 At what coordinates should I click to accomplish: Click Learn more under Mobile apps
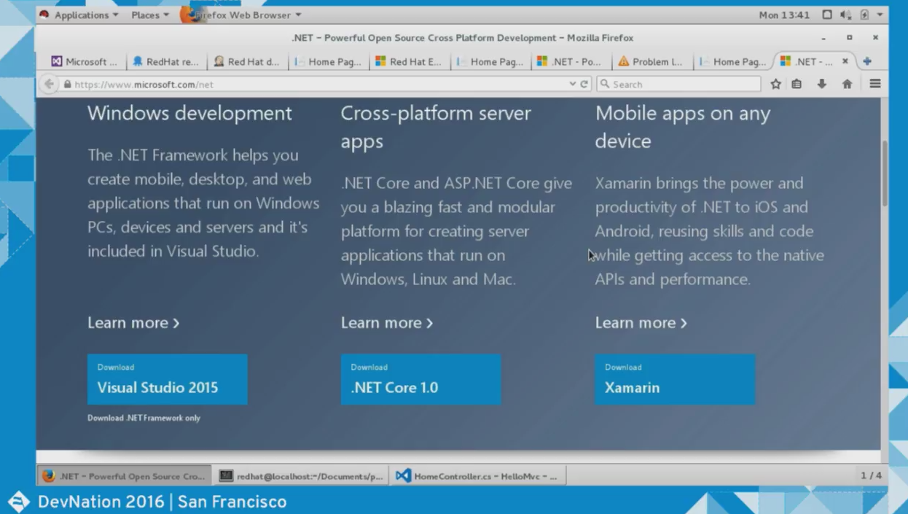click(641, 323)
